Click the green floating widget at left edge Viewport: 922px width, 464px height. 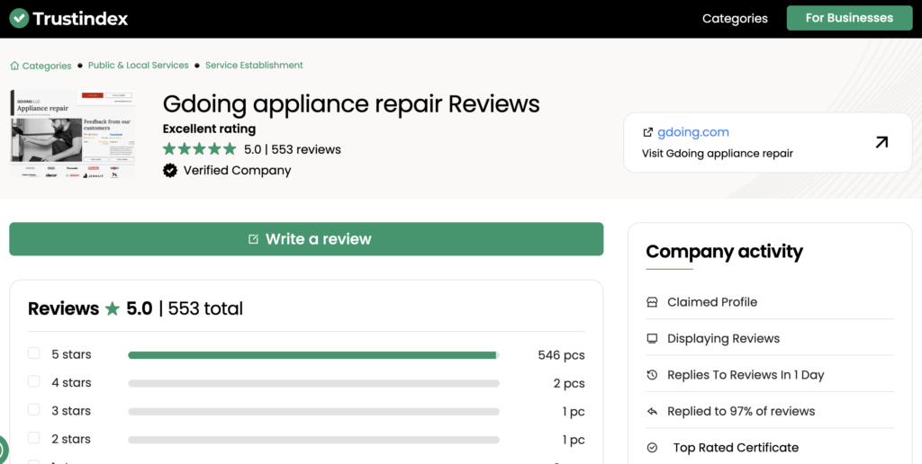3,450
